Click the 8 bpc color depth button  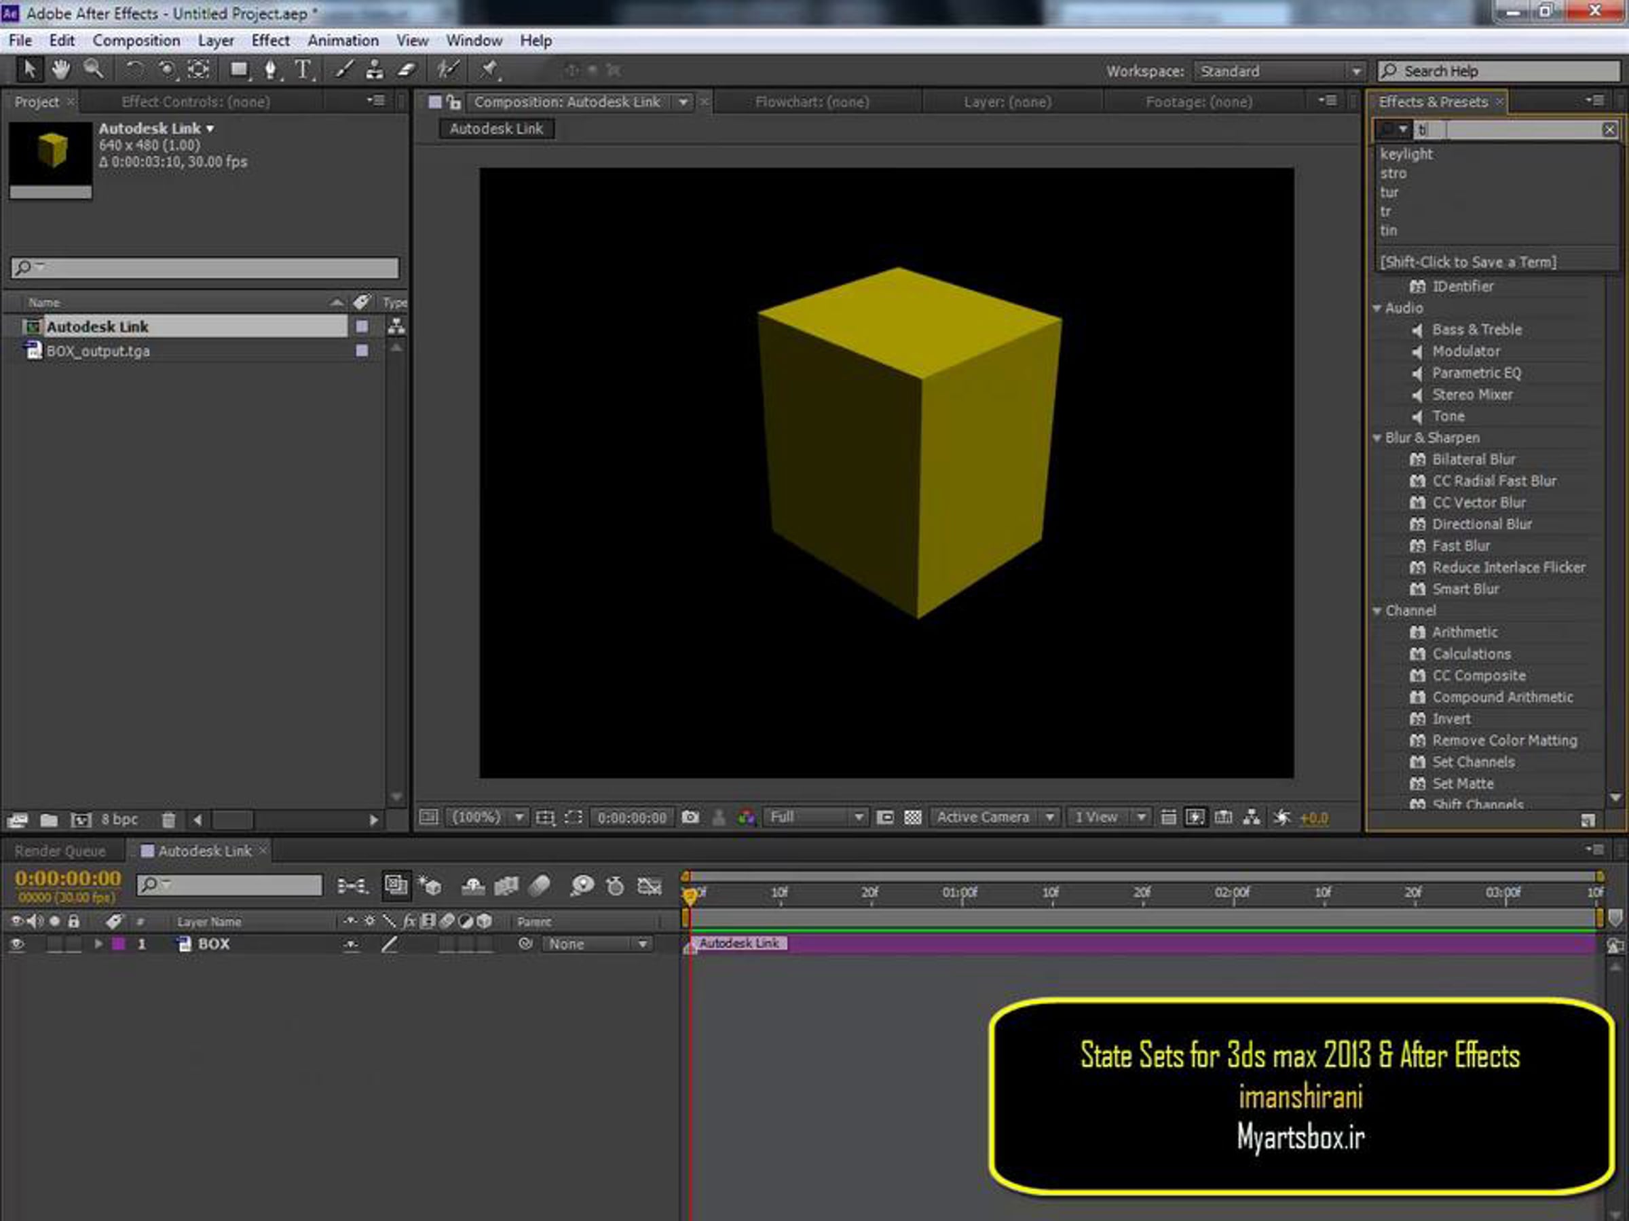(119, 819)
